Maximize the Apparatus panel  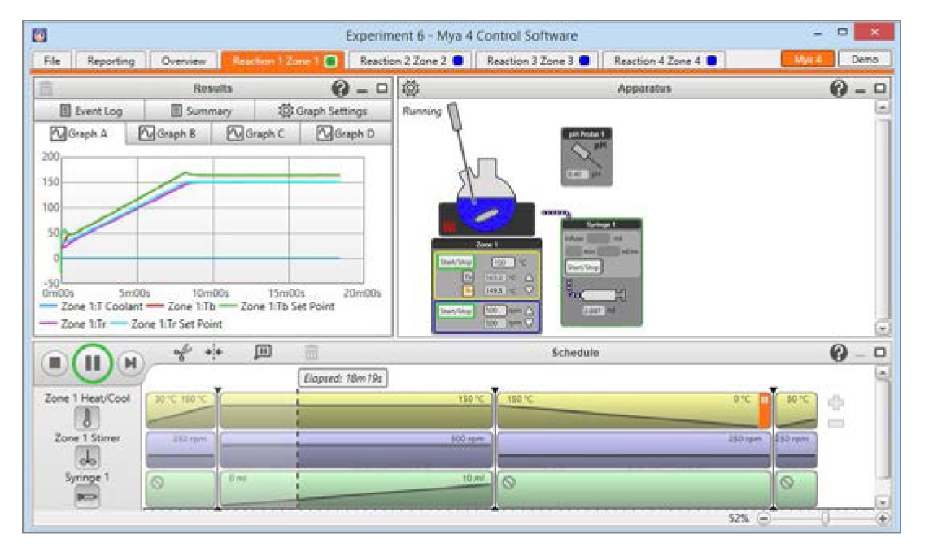tap(880, 89)
